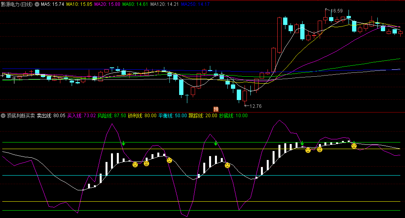Viewport: 405px width, 218px height.
Task: Click the leftmost green down-arrow sell signal
Action: point(123,143)
